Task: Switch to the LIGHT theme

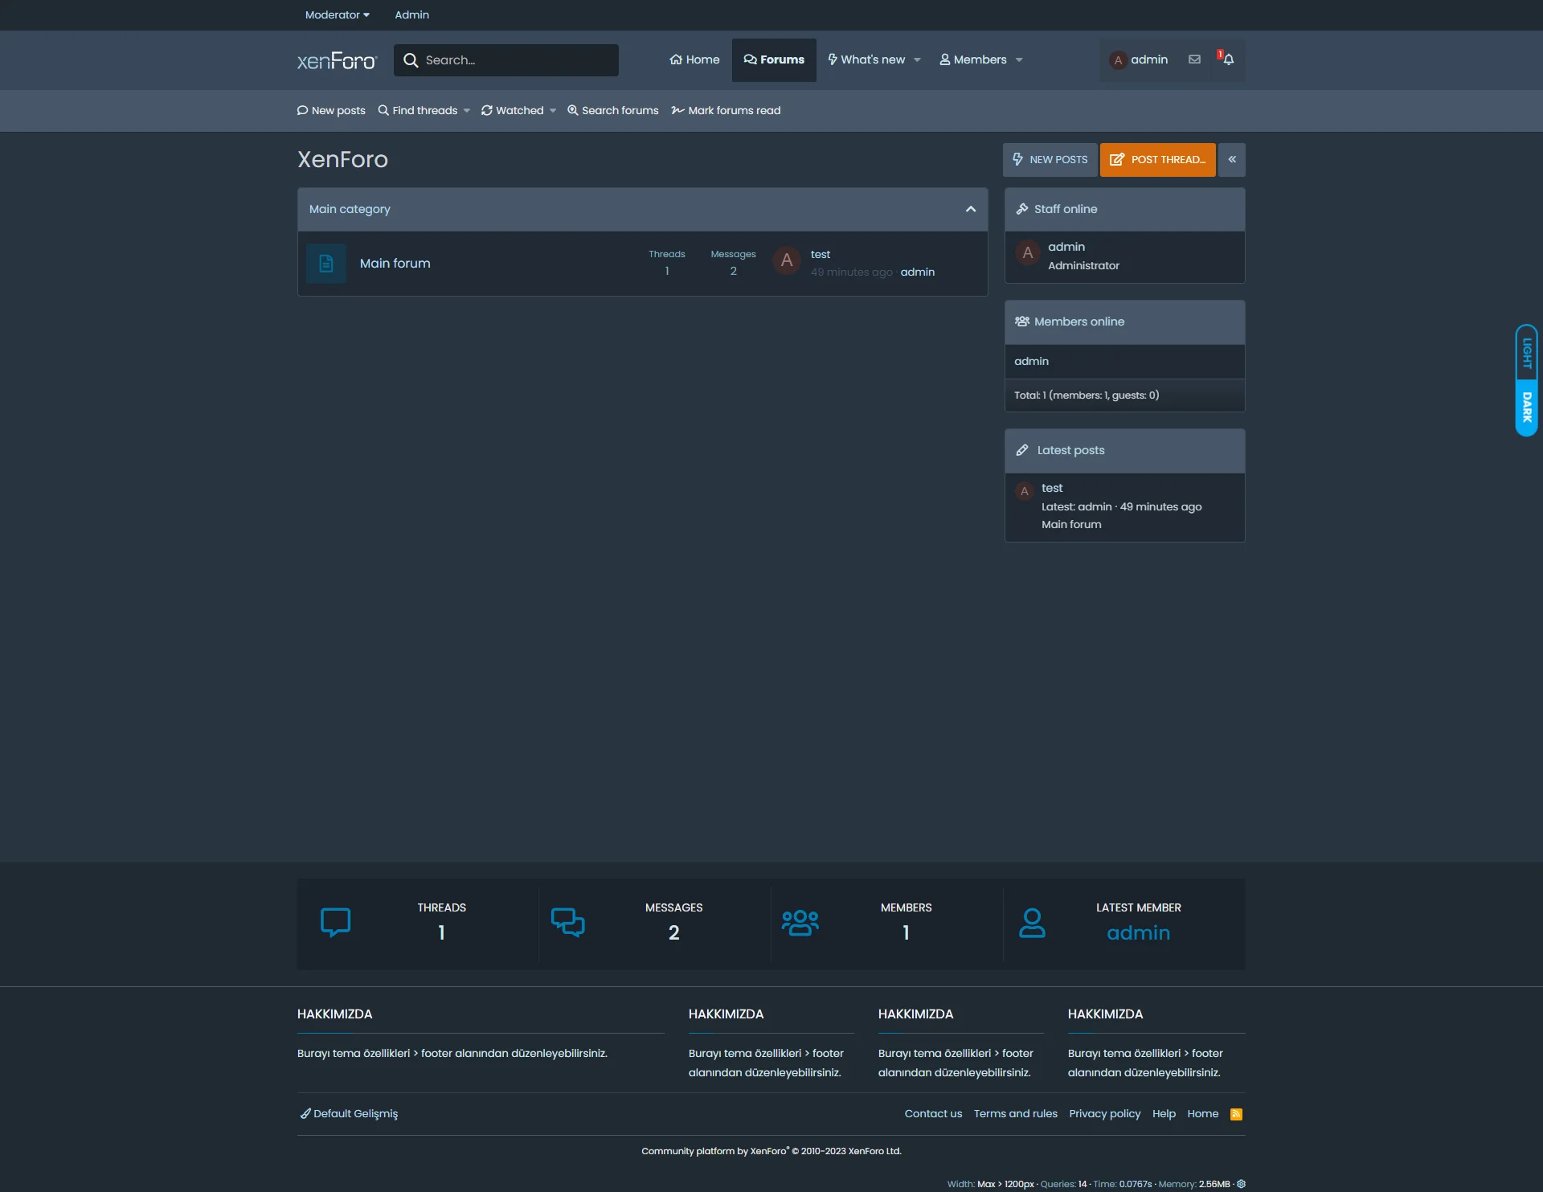Action: 1527,352
